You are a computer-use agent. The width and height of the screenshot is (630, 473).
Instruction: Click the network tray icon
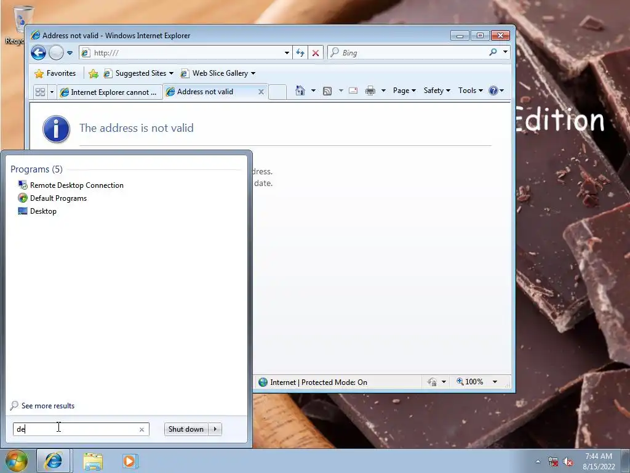tap(553, 461)
